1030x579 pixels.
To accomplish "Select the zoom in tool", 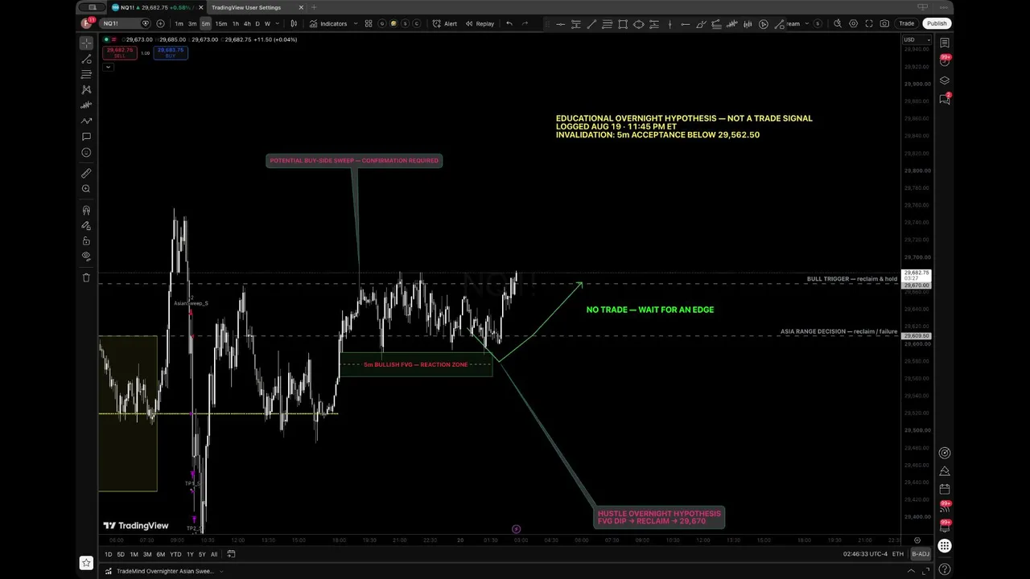I will coord(86,189).
